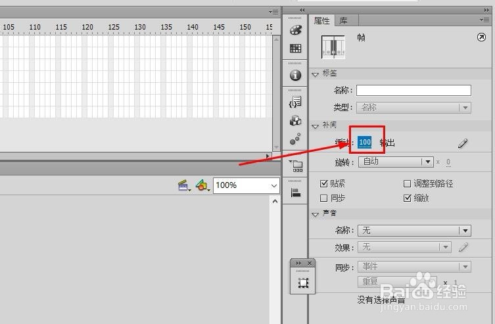Open the Project panel folder icon
Viewport: 495px width, 324px height.
click(x=296, y=166)
